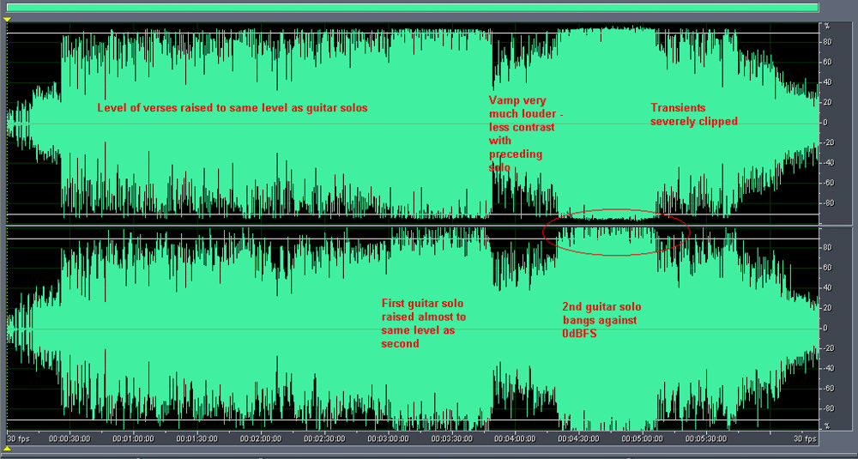Image resolution: width=858 pixels, height=459 pixels.
Task: Click the yellow cursor marker at top left
Action: coord(7,18)
